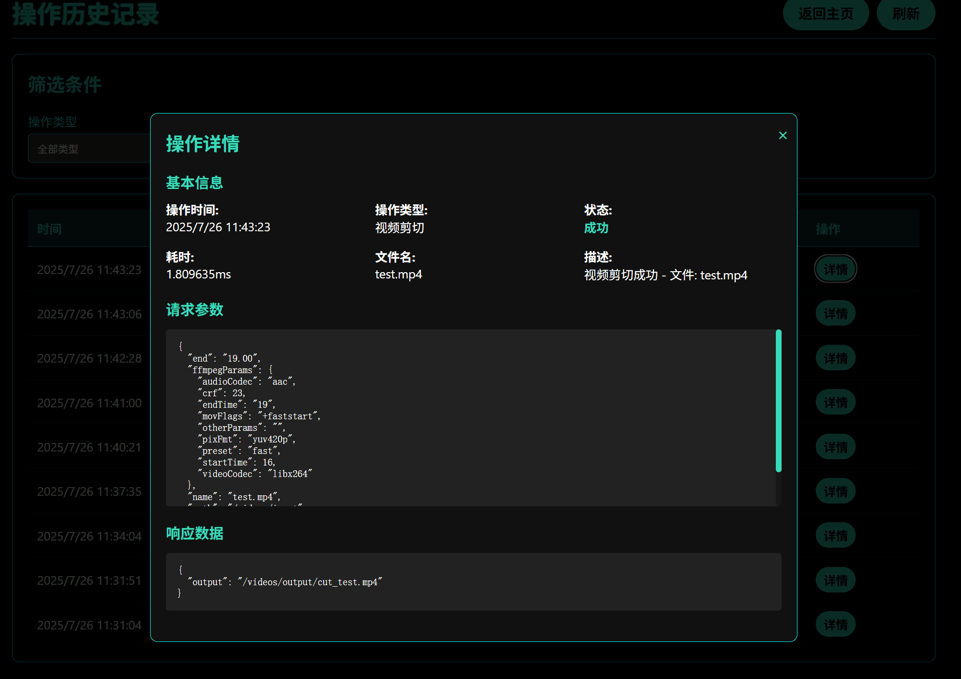The height and width of the screenshot is (679, 961).
Task: Open the 全部类型 operation type dropdown
Action: (89, 149)
